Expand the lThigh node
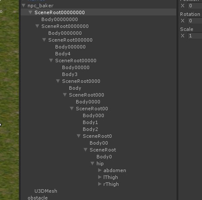Viewport: 202px width, 200px height. pyautogui.click(x=100, y=177)
